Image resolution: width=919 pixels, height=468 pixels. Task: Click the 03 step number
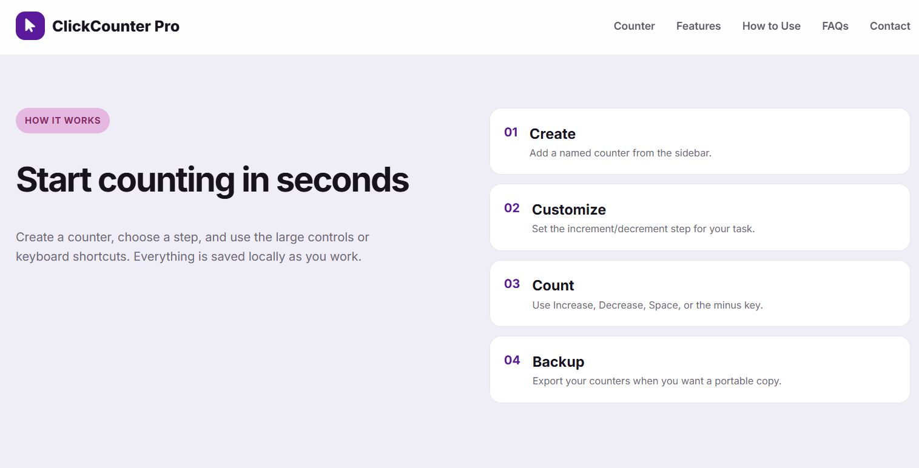[x=512, y=284]
